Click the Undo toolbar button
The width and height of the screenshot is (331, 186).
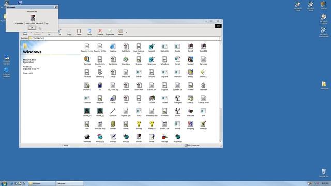click(x=89, y=32)
